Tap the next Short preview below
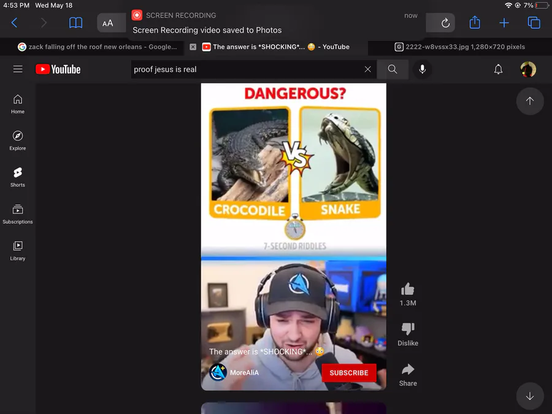 point(294,408)
